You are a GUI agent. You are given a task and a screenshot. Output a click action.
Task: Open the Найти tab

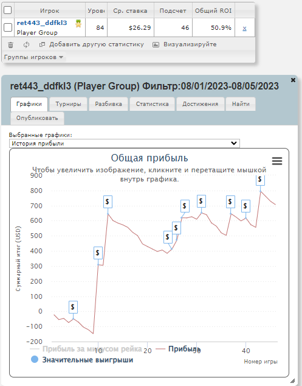point(241,104)
